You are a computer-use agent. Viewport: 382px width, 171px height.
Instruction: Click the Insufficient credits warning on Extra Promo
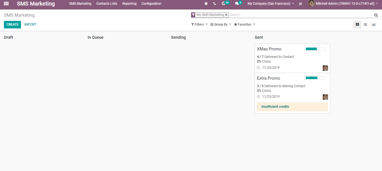click(275, 107)
